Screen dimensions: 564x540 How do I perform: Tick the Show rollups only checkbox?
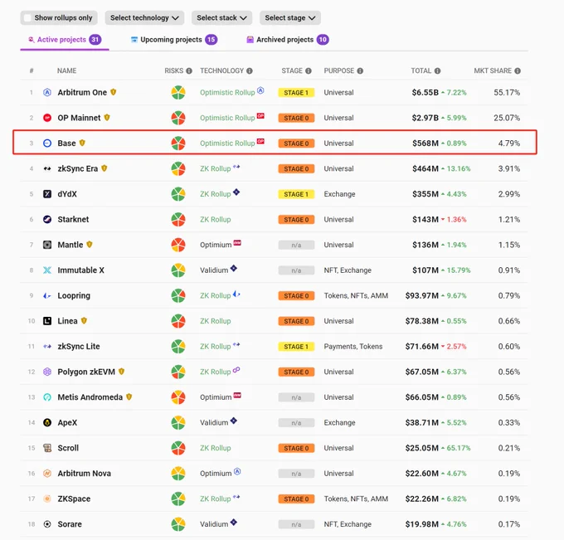27,18
